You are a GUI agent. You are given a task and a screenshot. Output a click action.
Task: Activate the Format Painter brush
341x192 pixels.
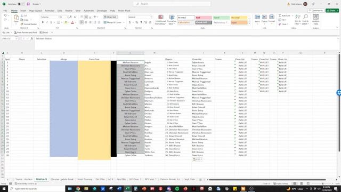22,24
